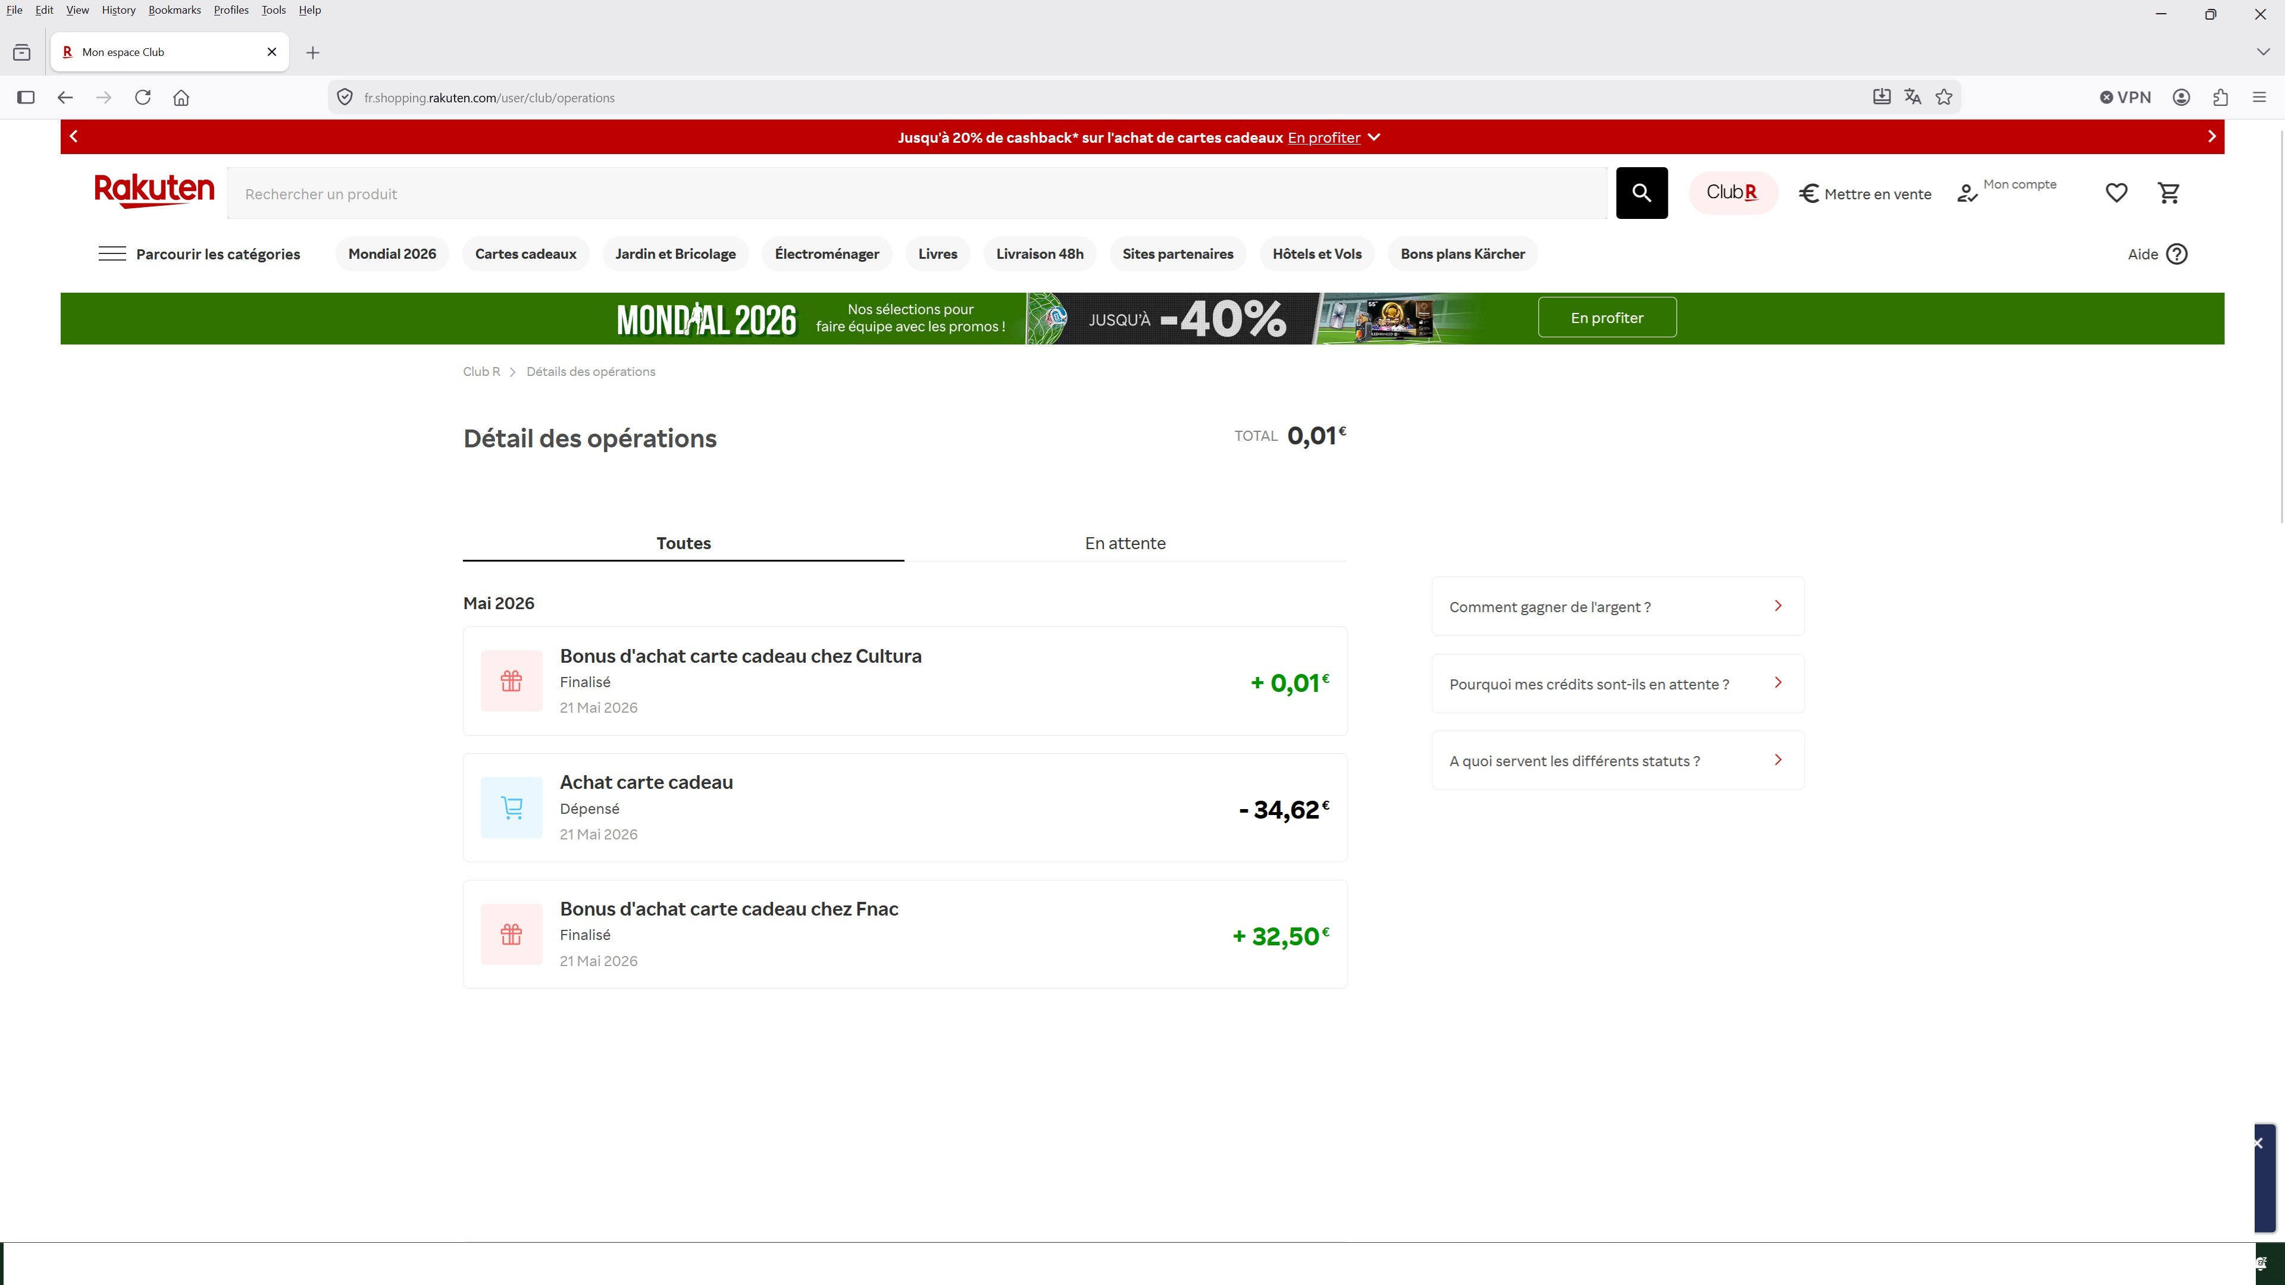Click the Fnac bonus operation title

(x=729, y=909)
